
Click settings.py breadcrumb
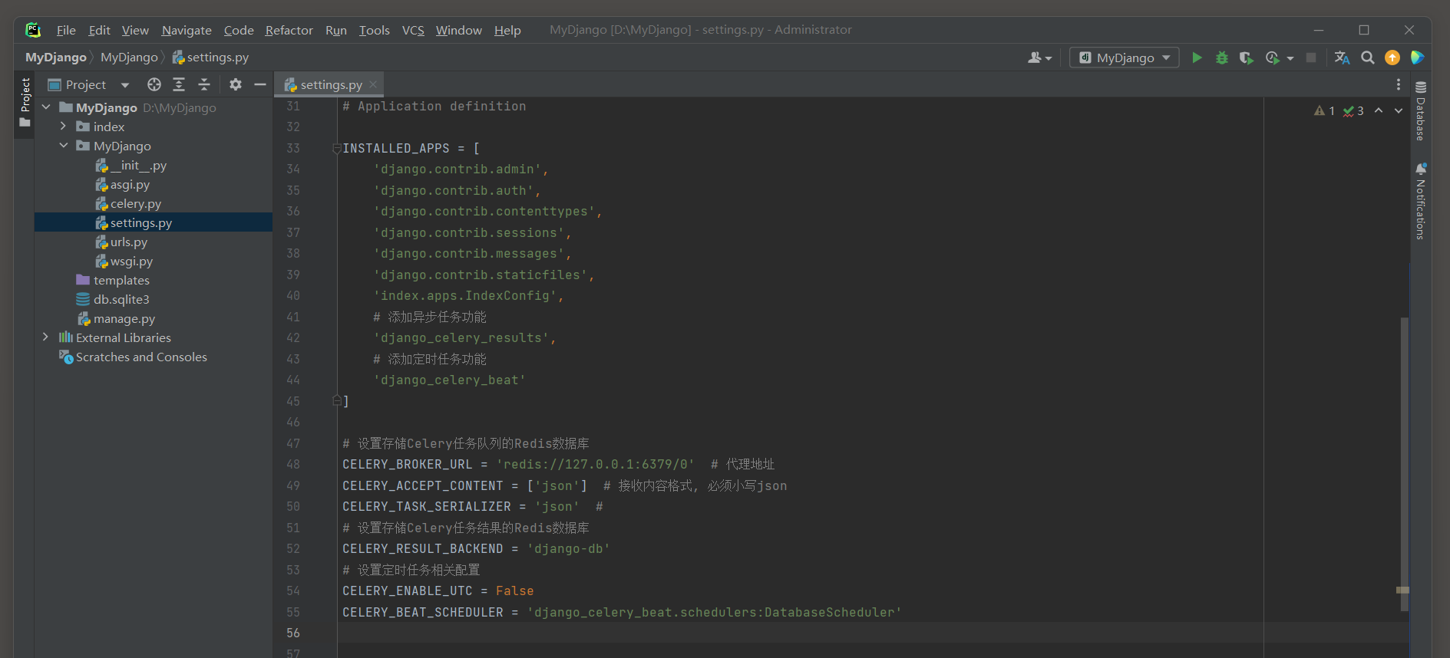(x=210, y=58)
